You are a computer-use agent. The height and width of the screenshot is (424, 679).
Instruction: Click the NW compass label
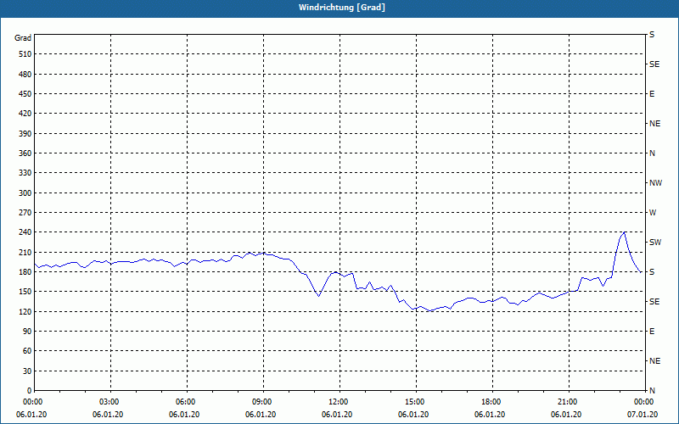click(655, 183)
